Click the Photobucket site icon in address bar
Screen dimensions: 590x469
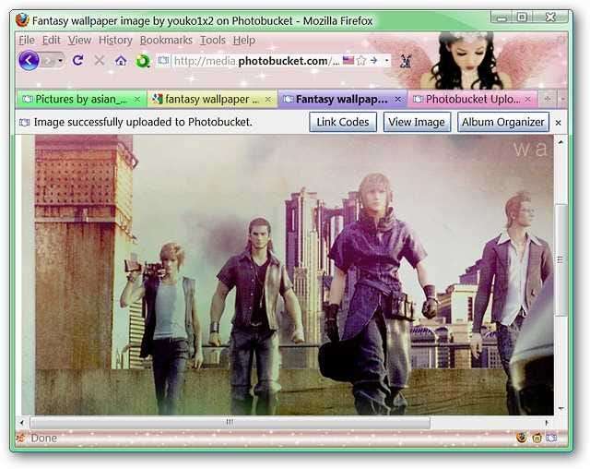click(163, 60)
